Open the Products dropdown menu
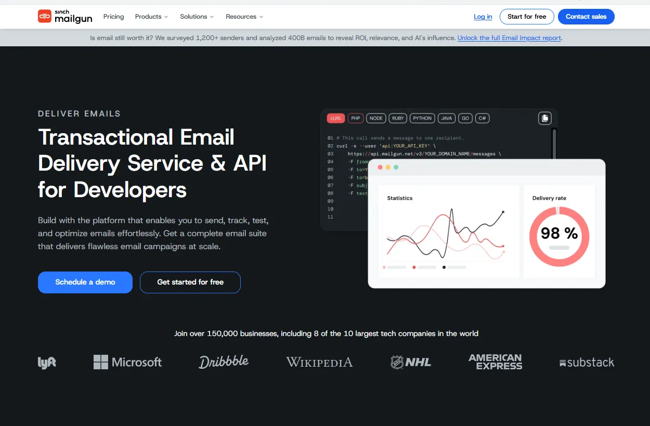The image size is (650, 426). pyautogui.click(x=151, y=16)
